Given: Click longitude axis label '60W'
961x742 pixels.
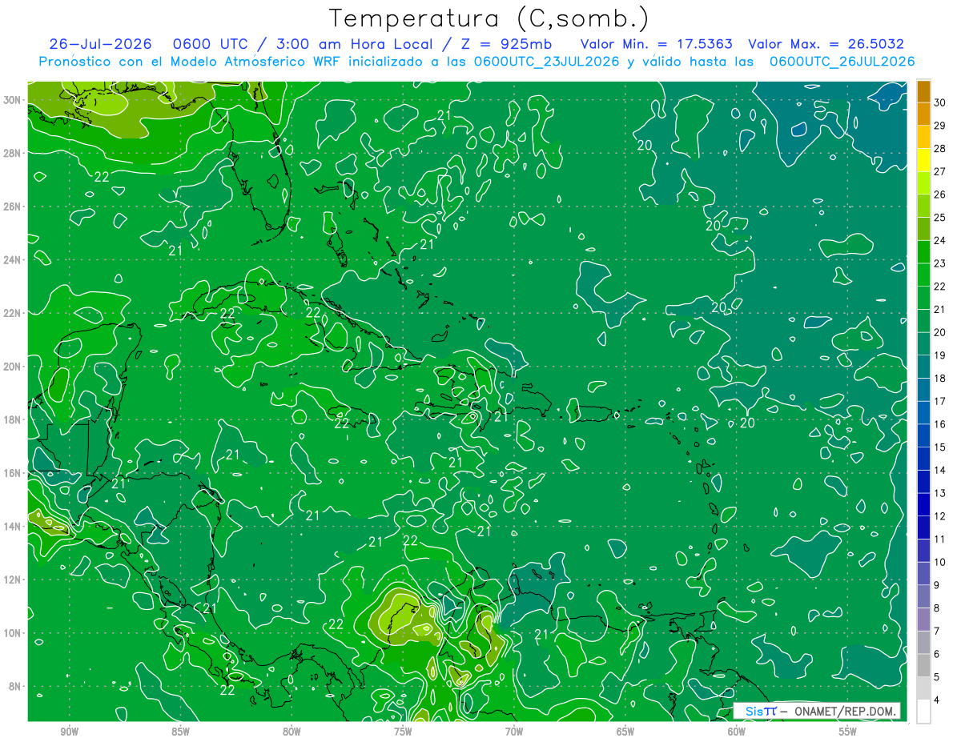Looking at the screenshot, I should tap(737, 732).
